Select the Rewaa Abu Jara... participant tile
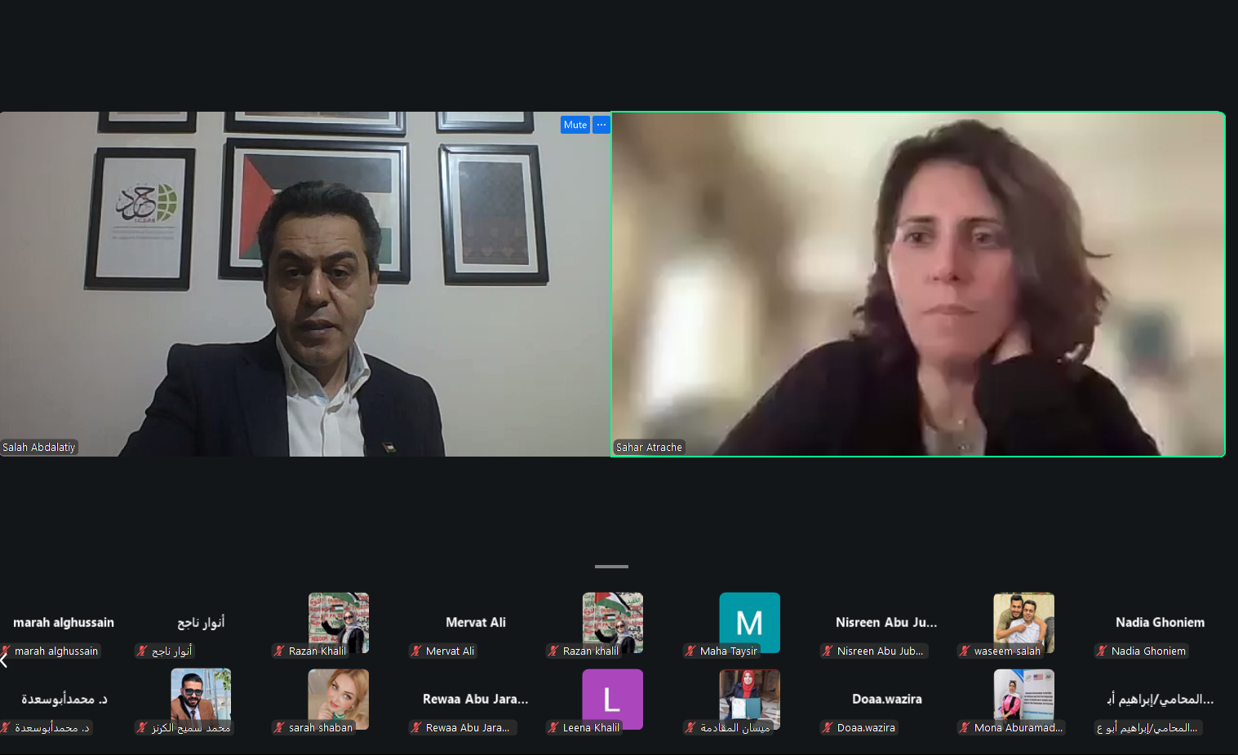 (475, 700)
